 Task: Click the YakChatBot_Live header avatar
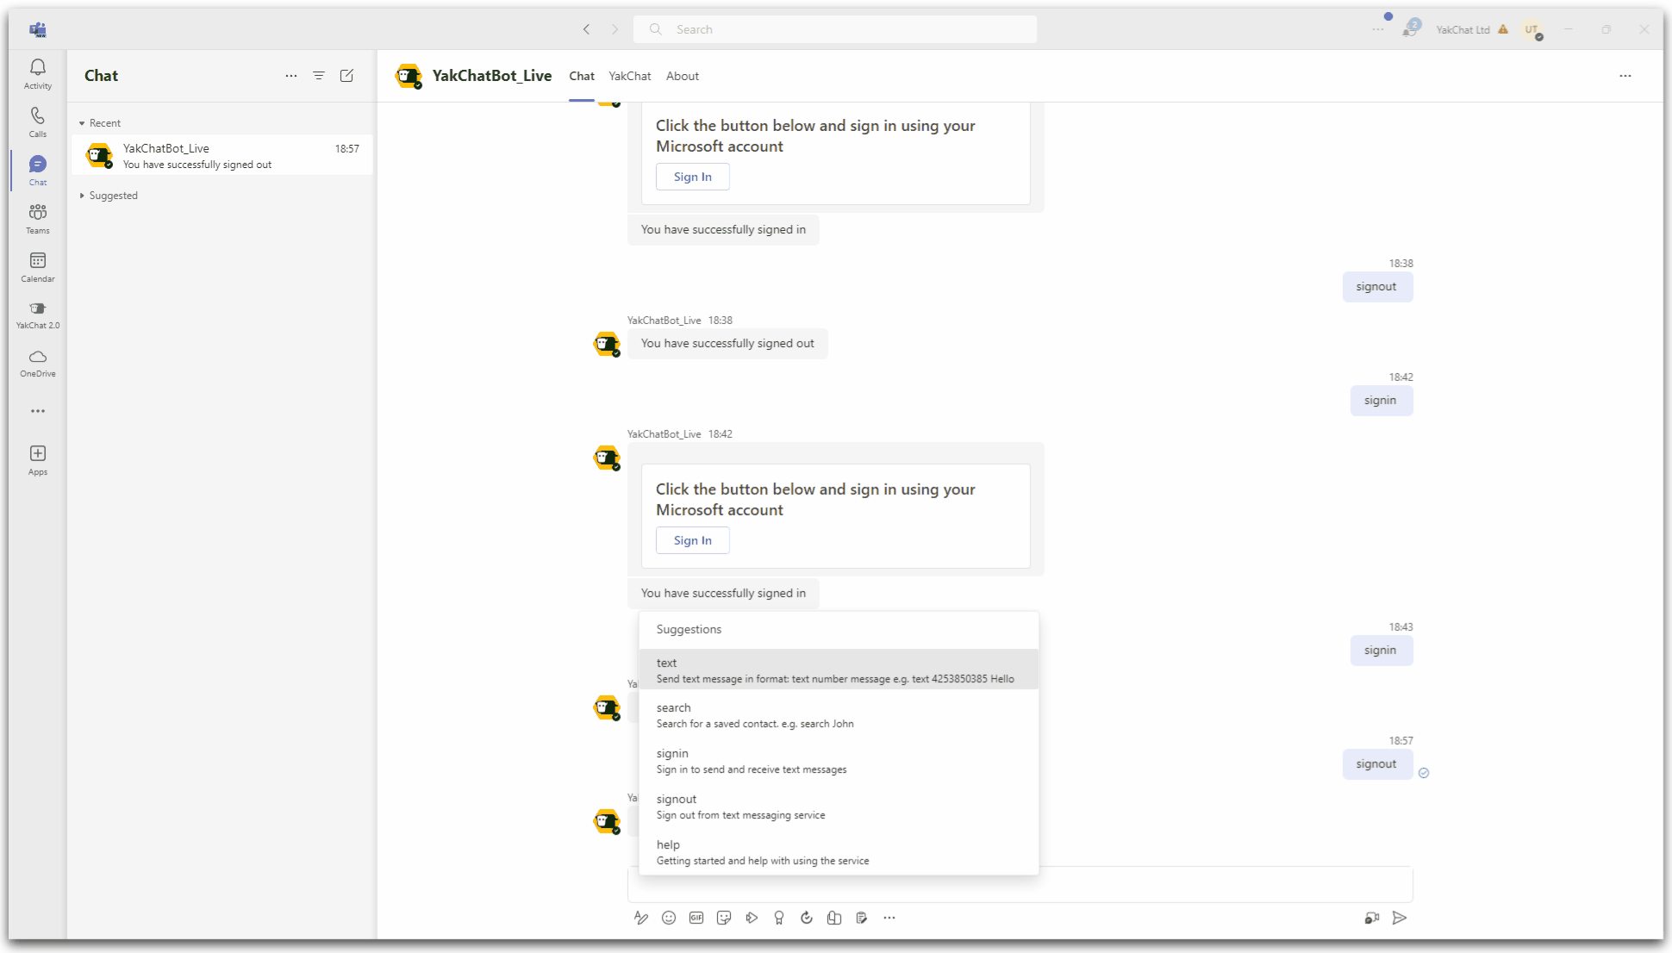click(x=409, y=76)
